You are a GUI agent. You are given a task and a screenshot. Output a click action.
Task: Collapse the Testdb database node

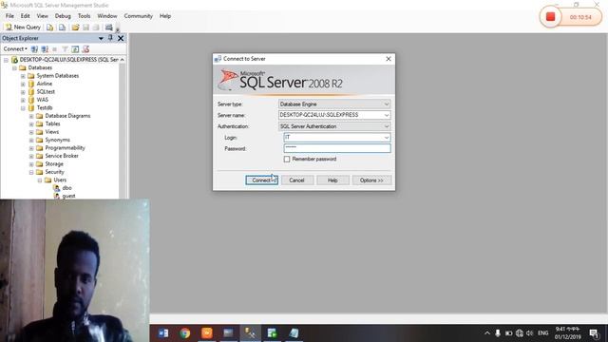[23, 107]
